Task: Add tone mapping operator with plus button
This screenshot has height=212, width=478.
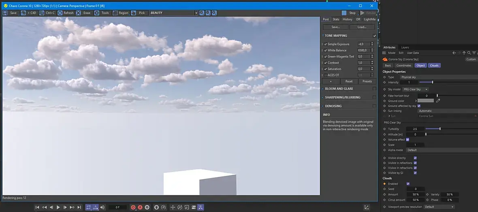Action: tap(331, 81)
